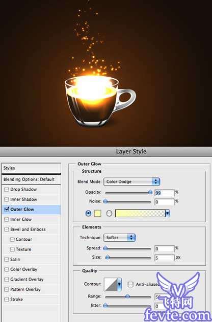Click the yellow glow color swatch
Screen dimensions: 212x322
pyautogui.click(x=97, y=213)
